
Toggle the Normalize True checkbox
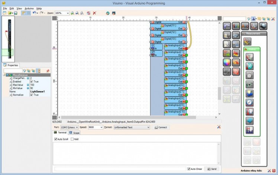[x=32, y=95]
